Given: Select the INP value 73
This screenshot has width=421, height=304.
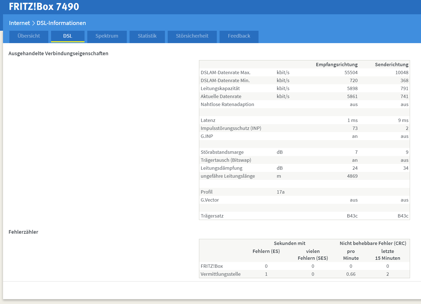Looking at the screenshot, I should pos(355,128).
